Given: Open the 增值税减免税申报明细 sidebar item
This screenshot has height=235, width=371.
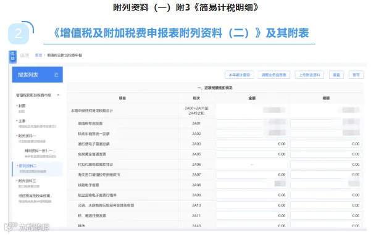Looking at the screenshot, I should pyautogui.click(x=35, y=196).
